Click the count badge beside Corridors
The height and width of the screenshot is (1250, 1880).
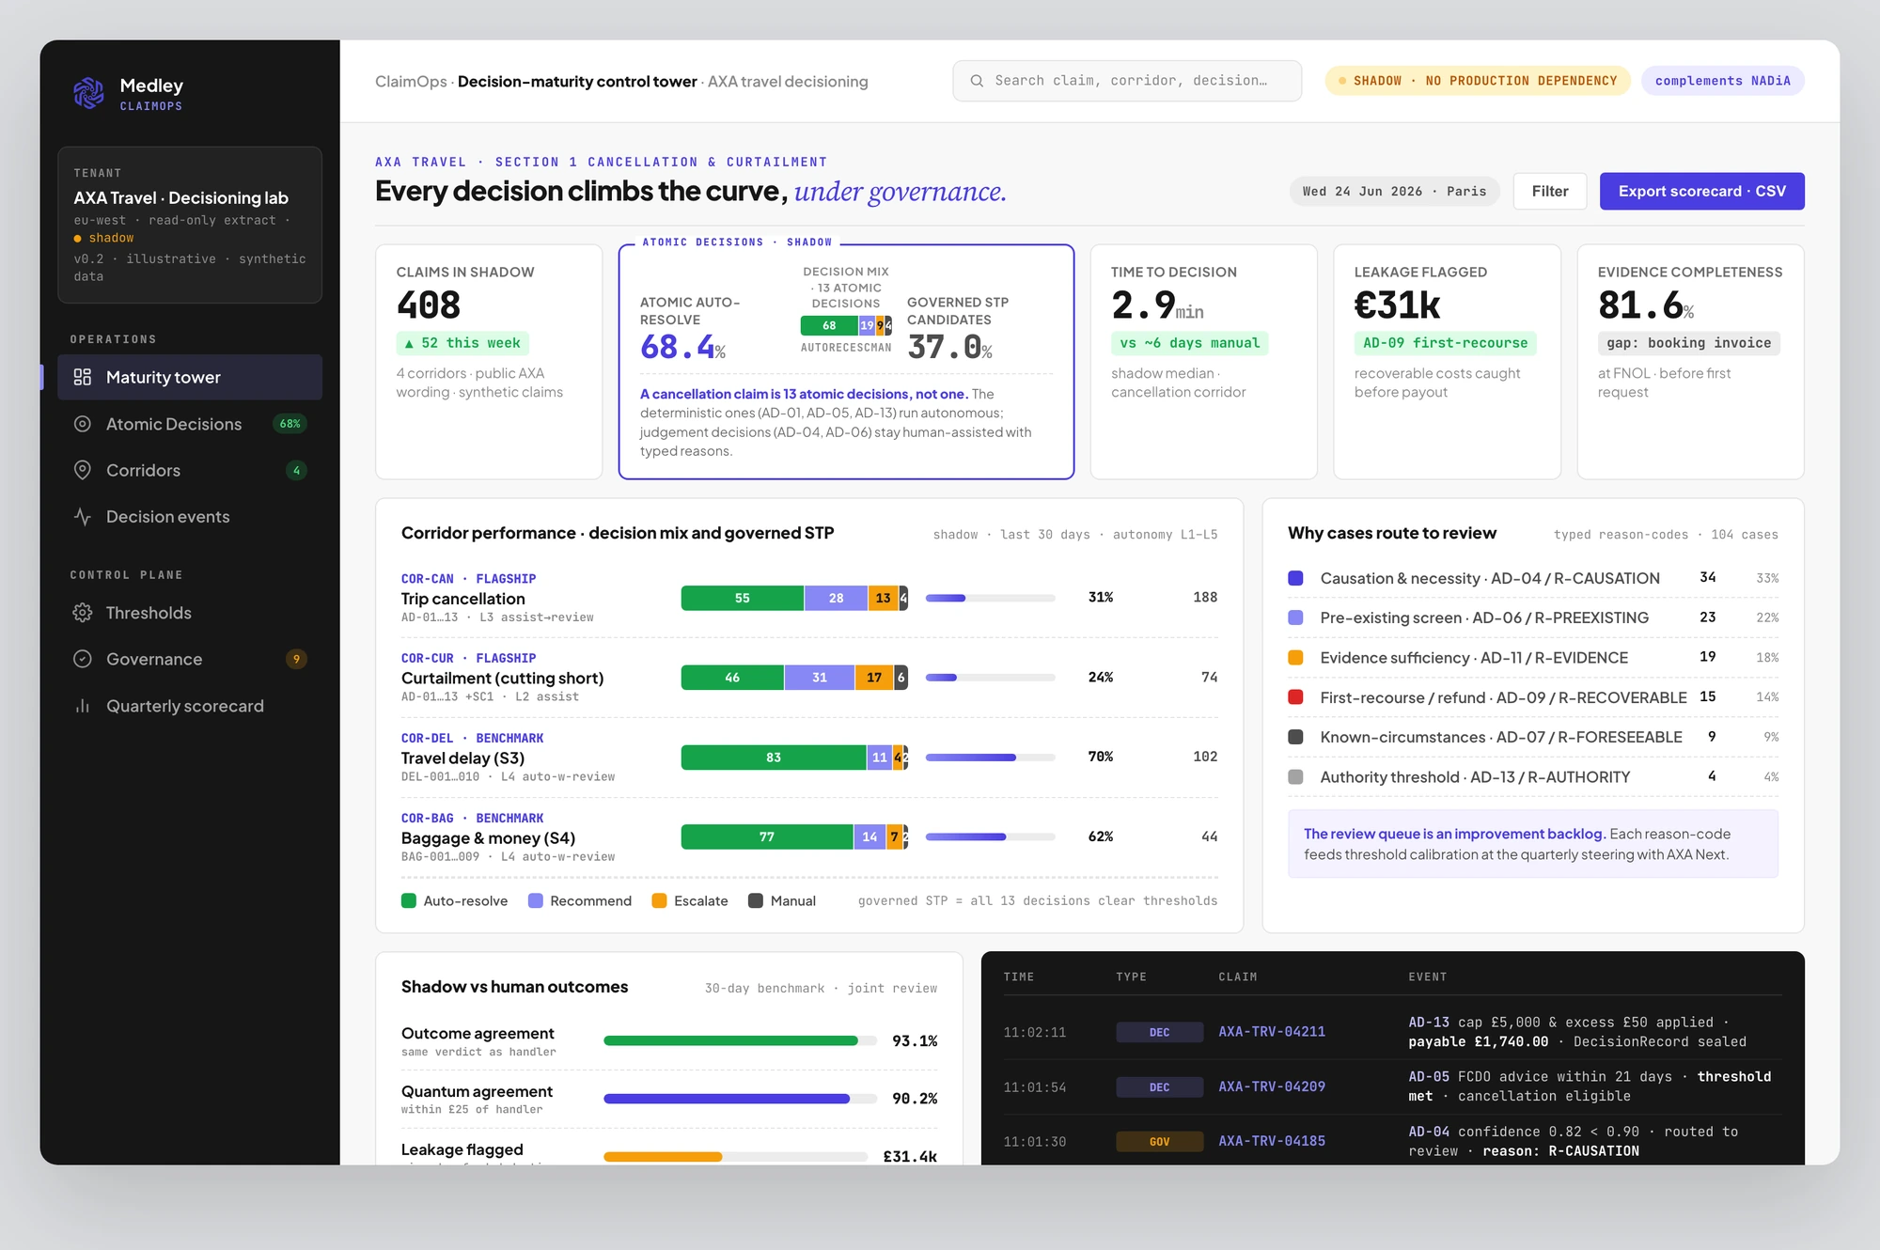[x=296, y=470]
